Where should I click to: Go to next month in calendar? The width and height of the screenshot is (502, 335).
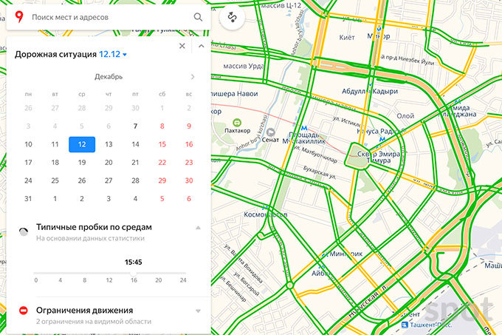pyautogui.click(x=193, y=77)
